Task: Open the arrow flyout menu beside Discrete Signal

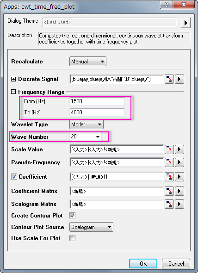Action: point(179,79)
